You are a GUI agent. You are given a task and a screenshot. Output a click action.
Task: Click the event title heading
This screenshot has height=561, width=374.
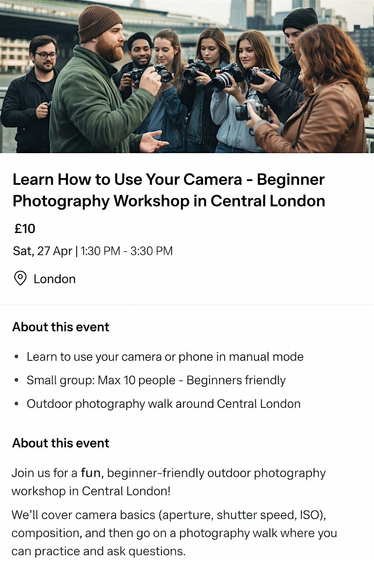(169, 190)
